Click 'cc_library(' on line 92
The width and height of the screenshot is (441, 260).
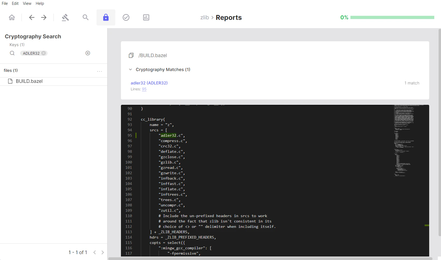coord(153,119)
